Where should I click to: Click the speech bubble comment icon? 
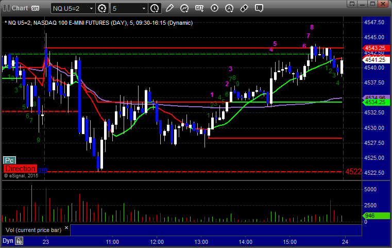[259, 8]
